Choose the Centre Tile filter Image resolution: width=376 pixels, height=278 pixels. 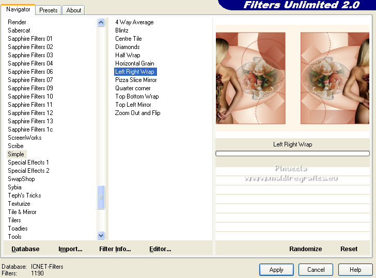point(128,39)
